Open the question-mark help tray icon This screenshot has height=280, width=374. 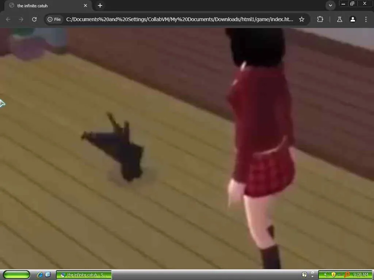[304, 275]
